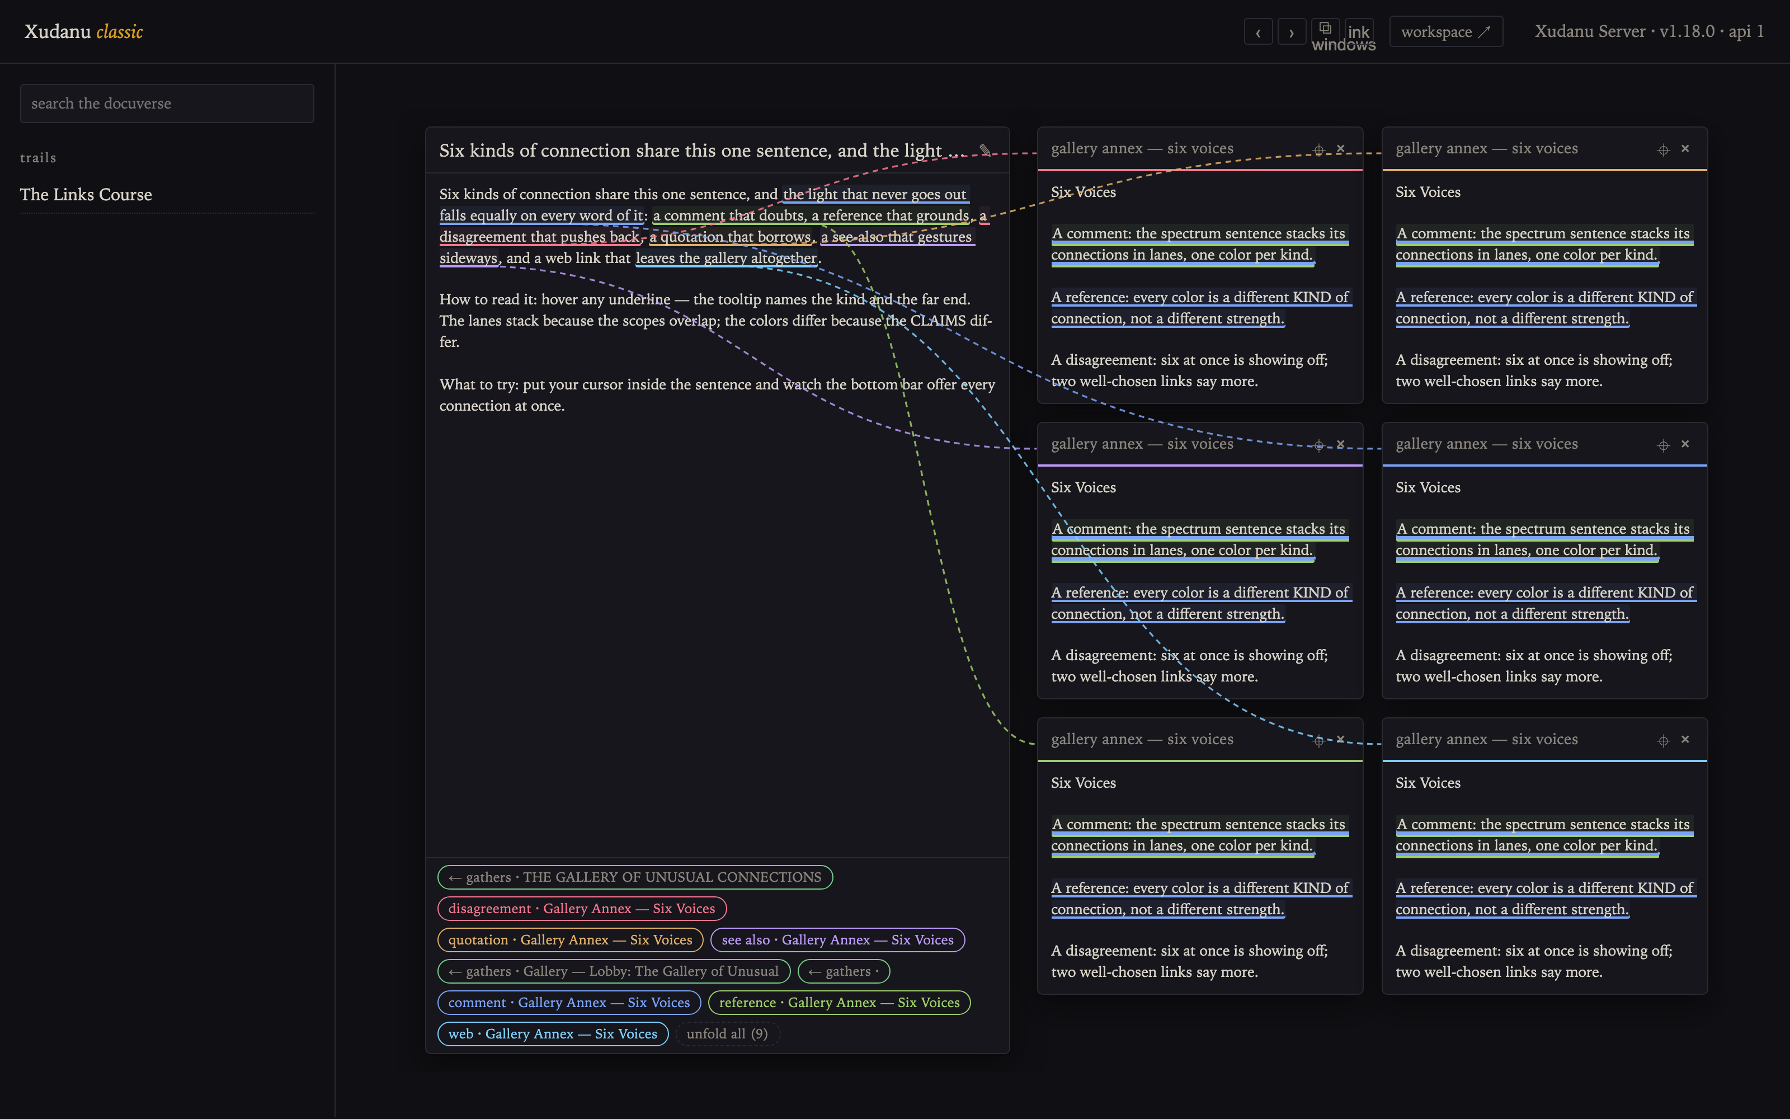1790x1119 pixels.
Task: Select the web Gallery Annex chip
Action: point(553,1034)
